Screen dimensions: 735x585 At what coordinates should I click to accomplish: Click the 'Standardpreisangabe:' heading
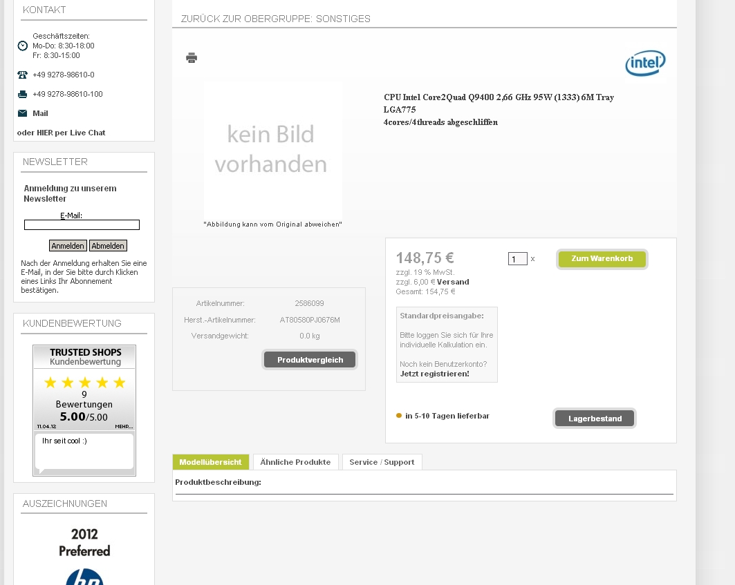click(442, 316)
